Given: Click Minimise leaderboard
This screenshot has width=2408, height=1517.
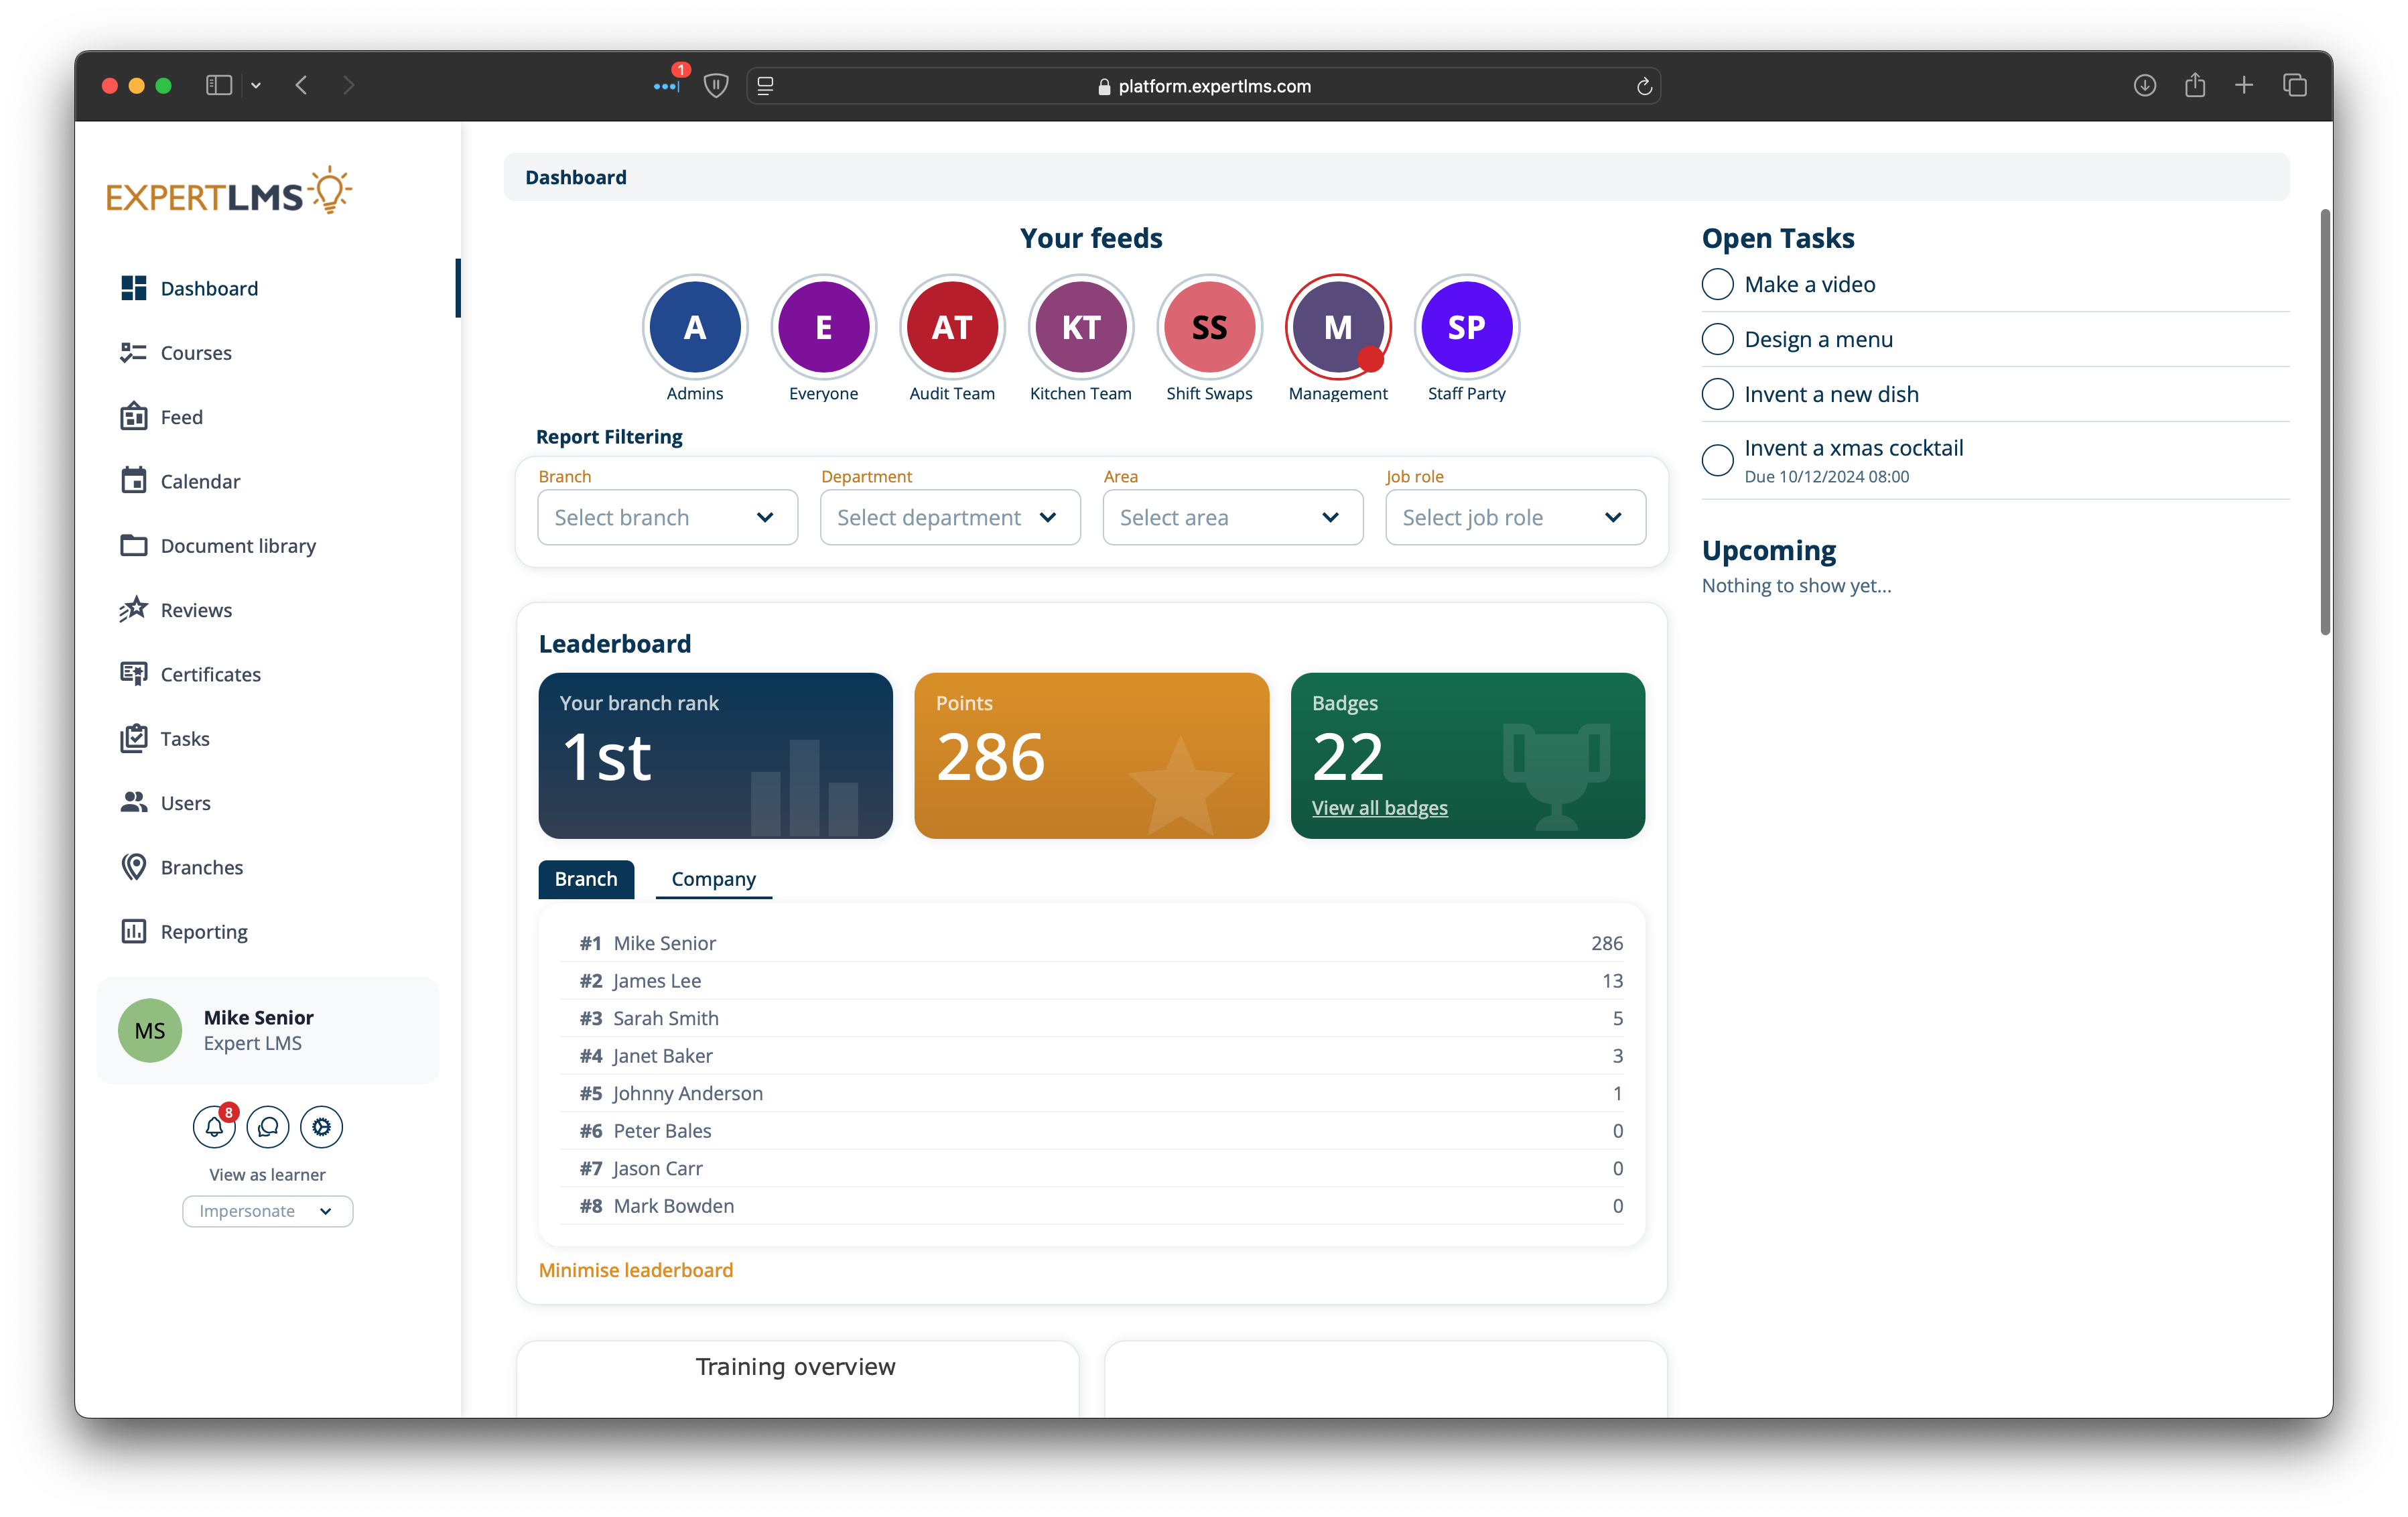Looking at the screenshot, I should 635,1270.
